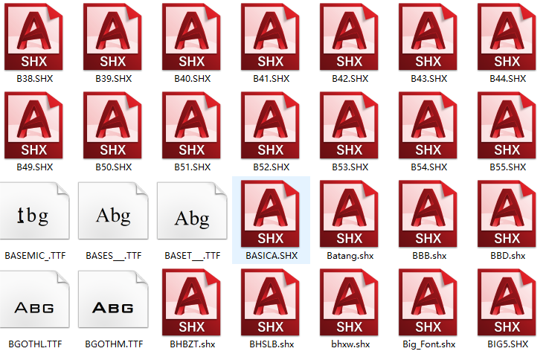Select the BASET__.TTF font preview icon
The height and width of the screenshot is (354, 549).
pyautogui.click(x=192, y=210)
